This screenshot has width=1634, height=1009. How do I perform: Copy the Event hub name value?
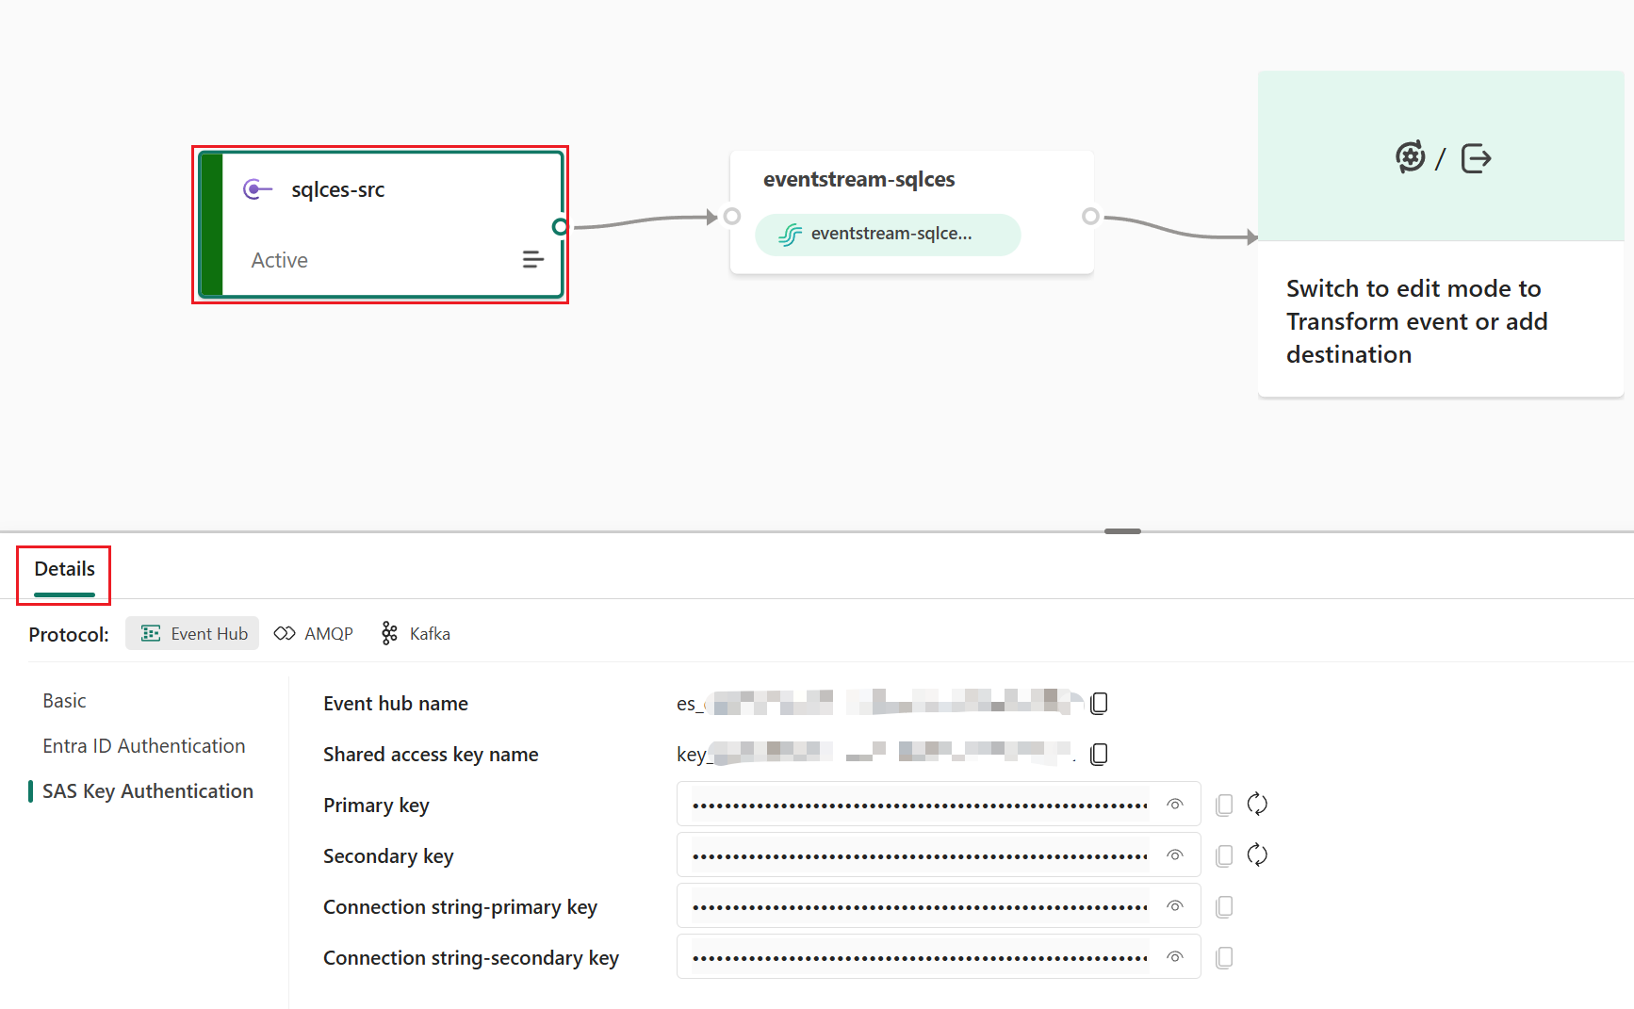click(x=1099, y=703)
